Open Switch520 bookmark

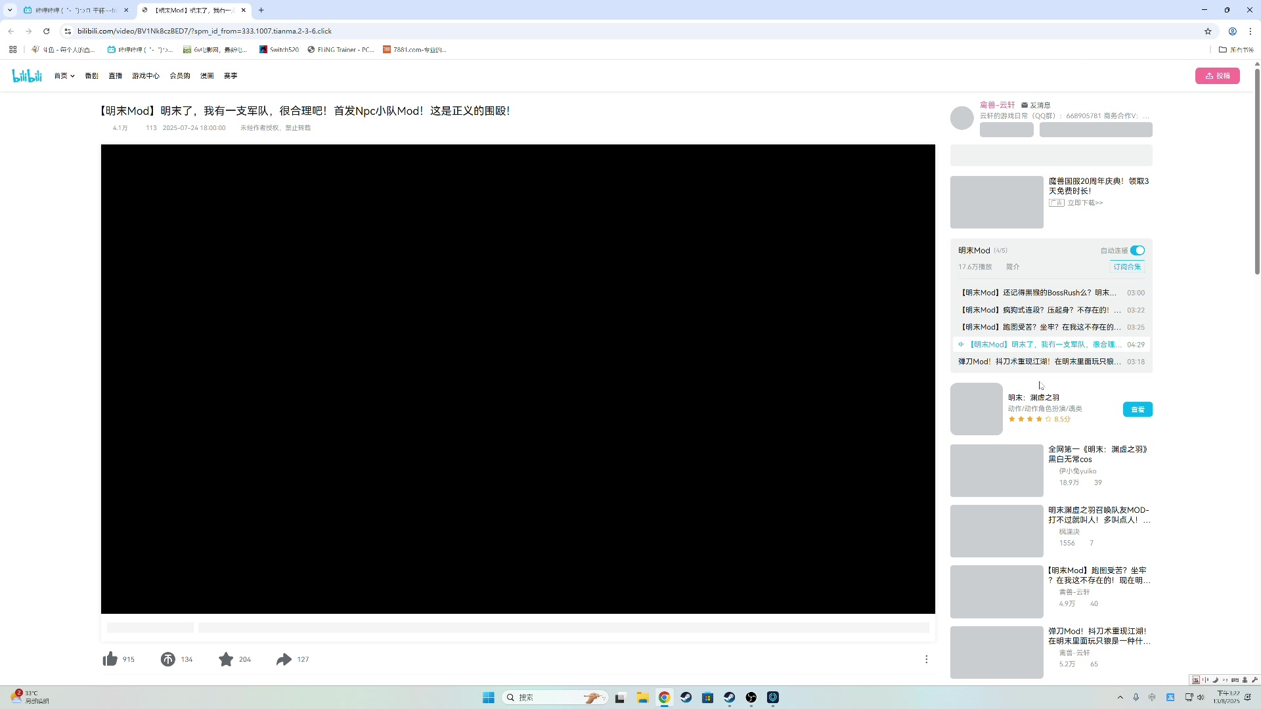click(x=279, y=49)
